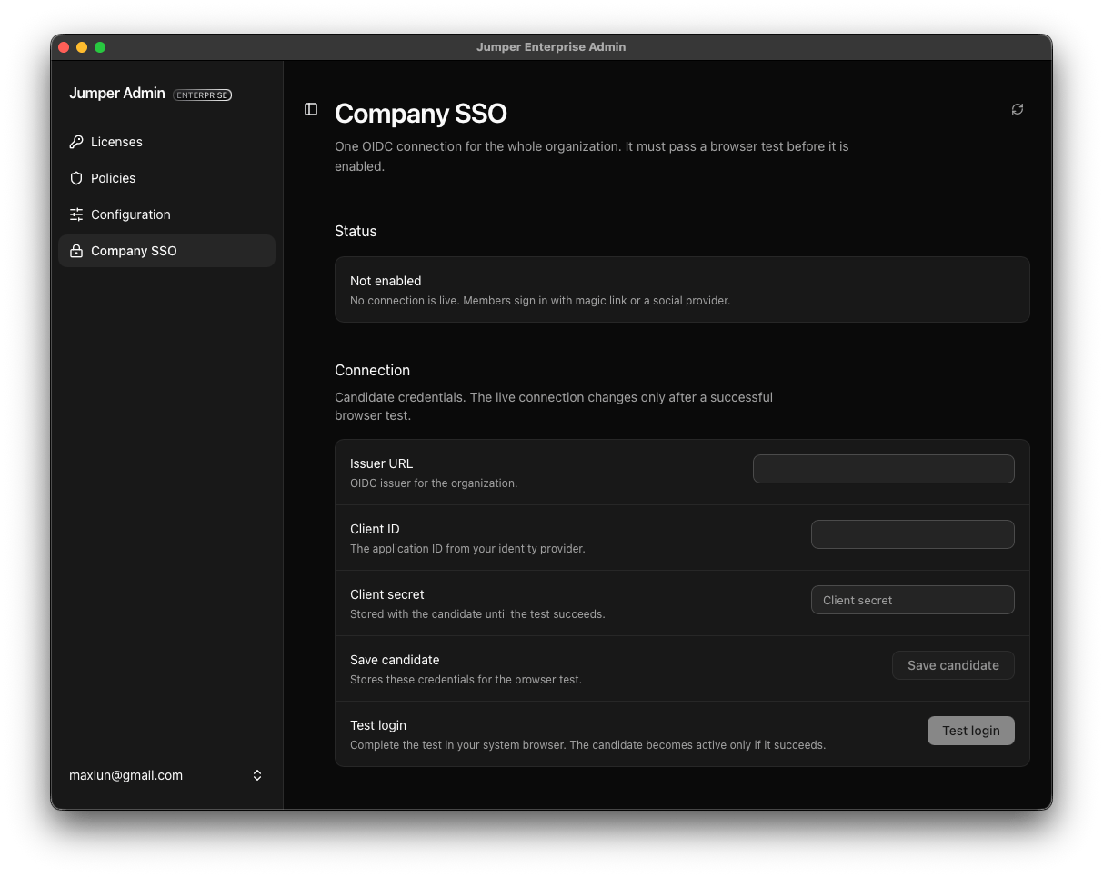This screenshot has height=877, width=1103.
Task: Click the shield icon beside Policies
Action: 76,178
